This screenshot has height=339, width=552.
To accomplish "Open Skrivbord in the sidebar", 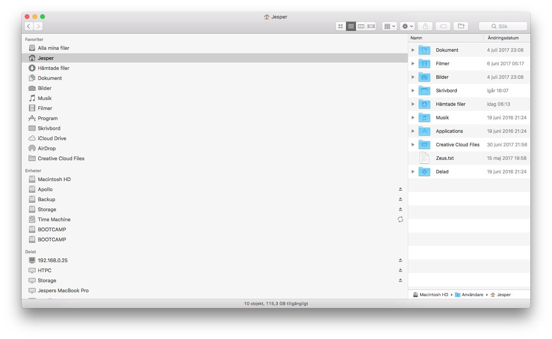I will pos(215,128).
